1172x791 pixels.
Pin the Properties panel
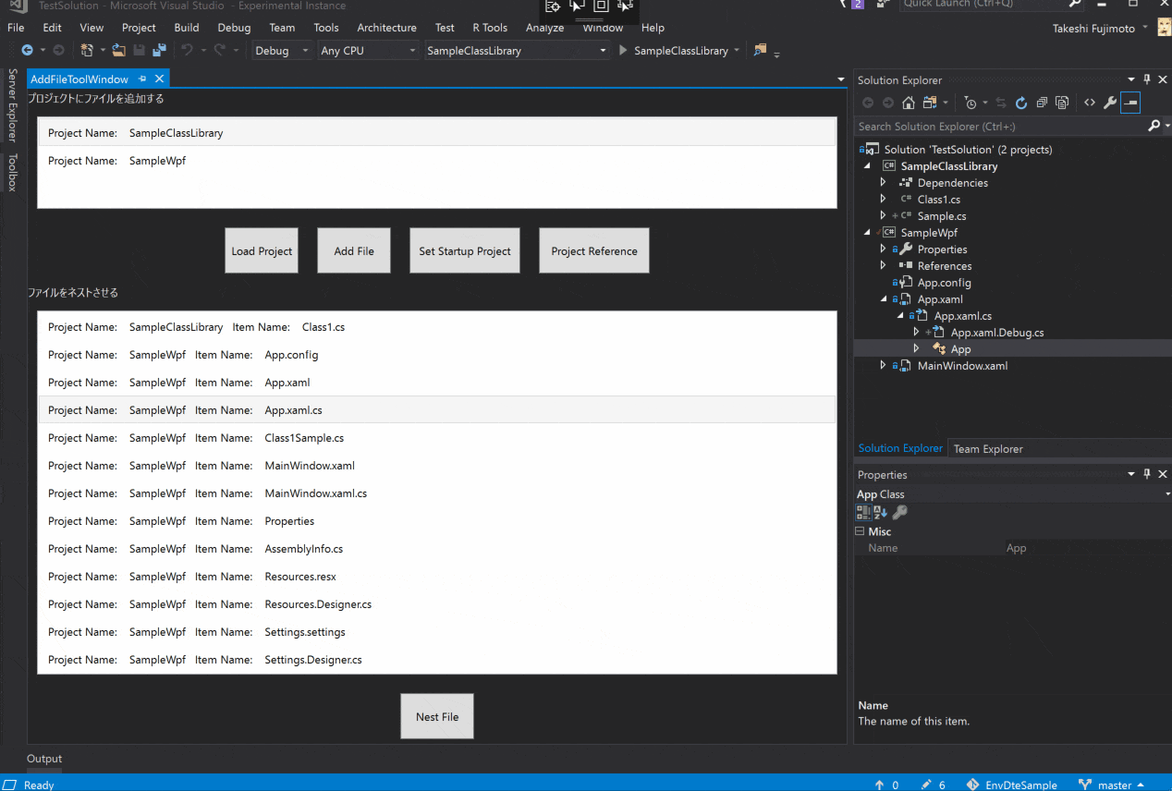click(1147, 474)
